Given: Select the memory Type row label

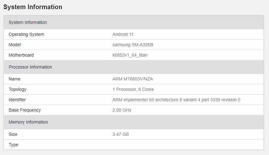Looking at the screenshot, I should 14,145.
